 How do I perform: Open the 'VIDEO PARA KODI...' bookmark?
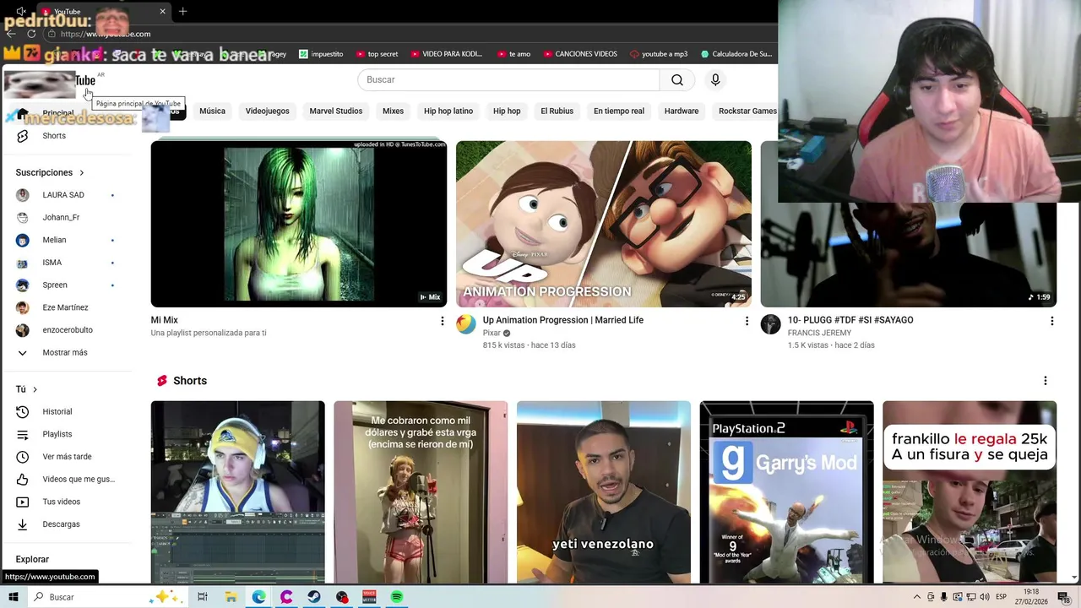click(446, 54)
